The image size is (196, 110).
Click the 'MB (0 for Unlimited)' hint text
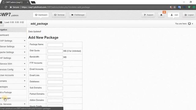click(72, 51)
